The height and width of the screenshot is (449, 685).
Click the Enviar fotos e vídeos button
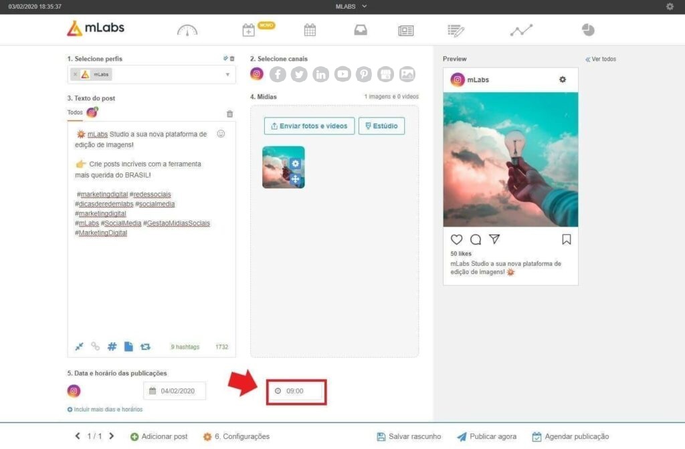309,126
